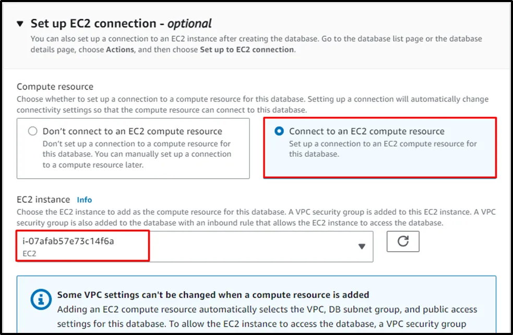513x335 pixels.
Task: Click the bold Actions text in the description
Action: pos(120,50)
